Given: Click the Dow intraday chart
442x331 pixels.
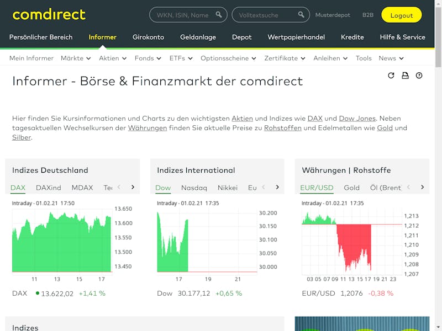Looking at the screenshot, I should [207, 241].
